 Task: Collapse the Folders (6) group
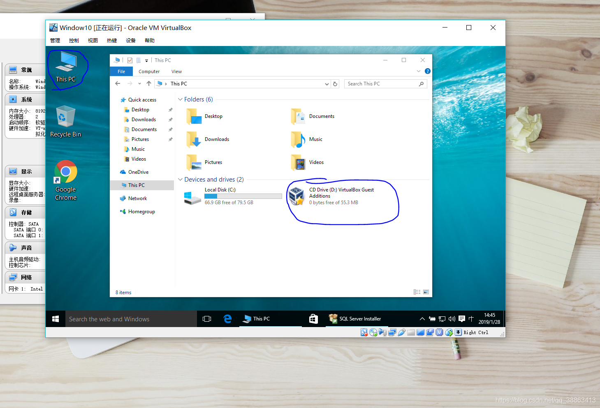[x=180, y=99]
